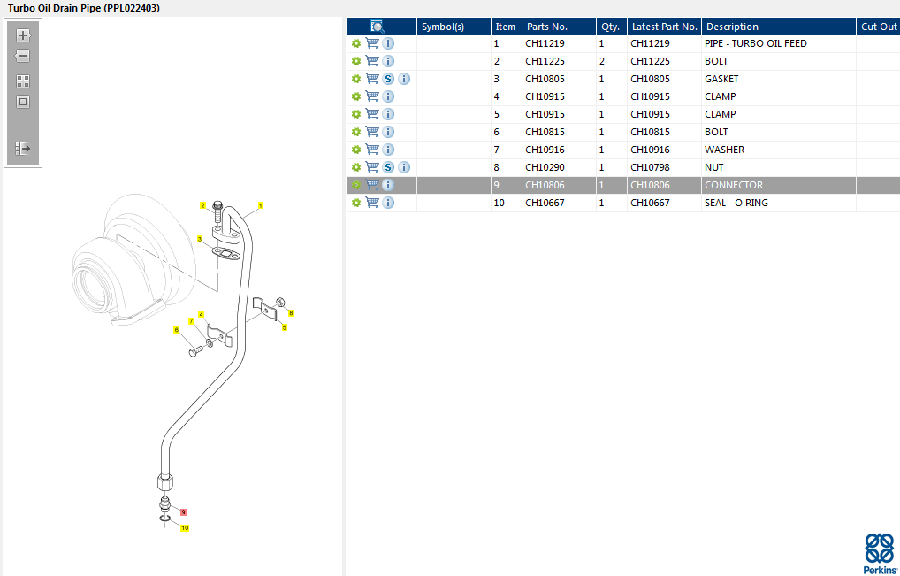Select callout 5 at the clamp
This screenshot has height=576, width=900.
[285, 327]
